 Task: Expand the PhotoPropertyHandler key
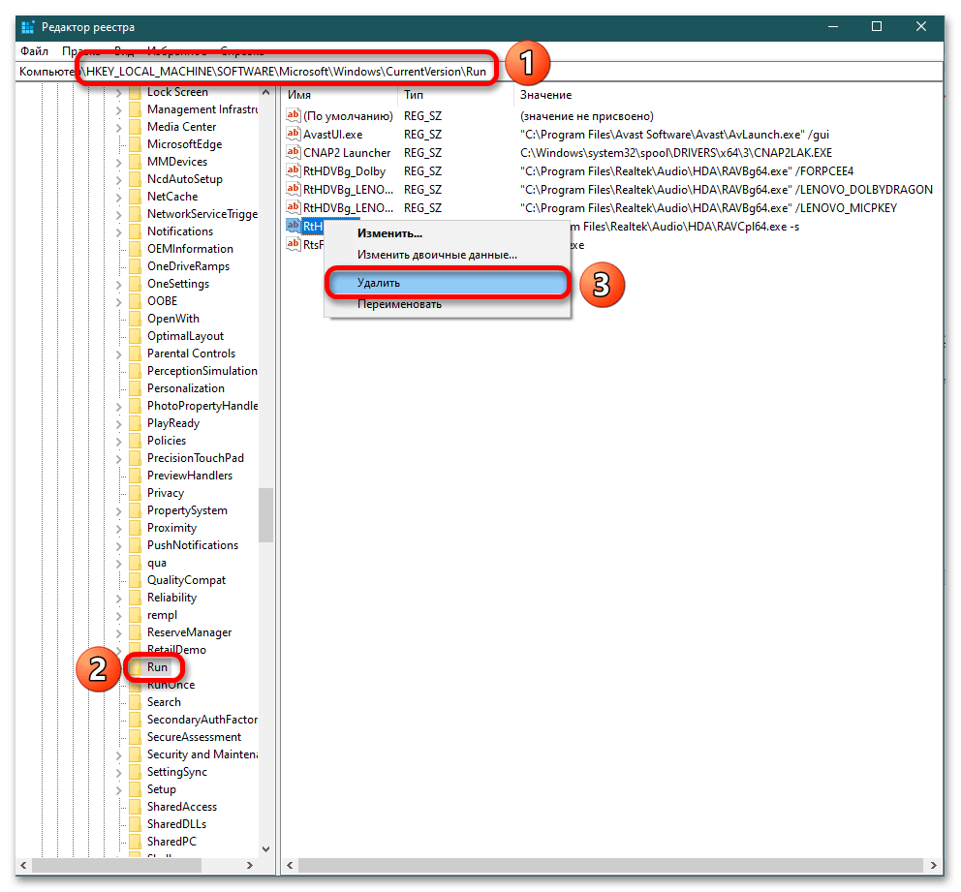tap(119, 407)
